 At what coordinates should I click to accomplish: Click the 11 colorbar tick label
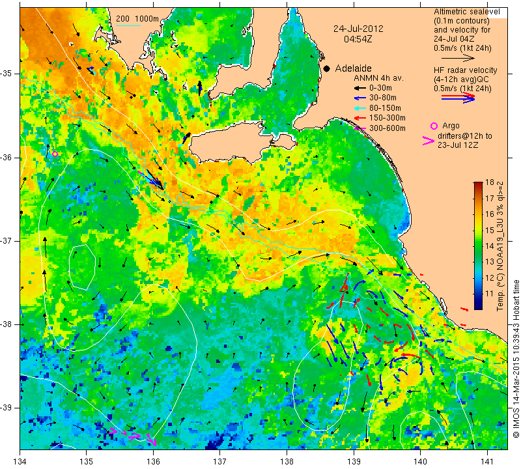click(x=490, y=294)
